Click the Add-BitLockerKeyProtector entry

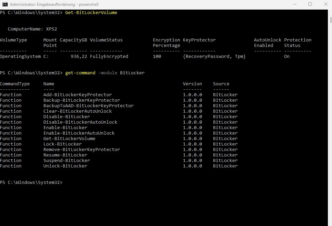coord(77,95)
